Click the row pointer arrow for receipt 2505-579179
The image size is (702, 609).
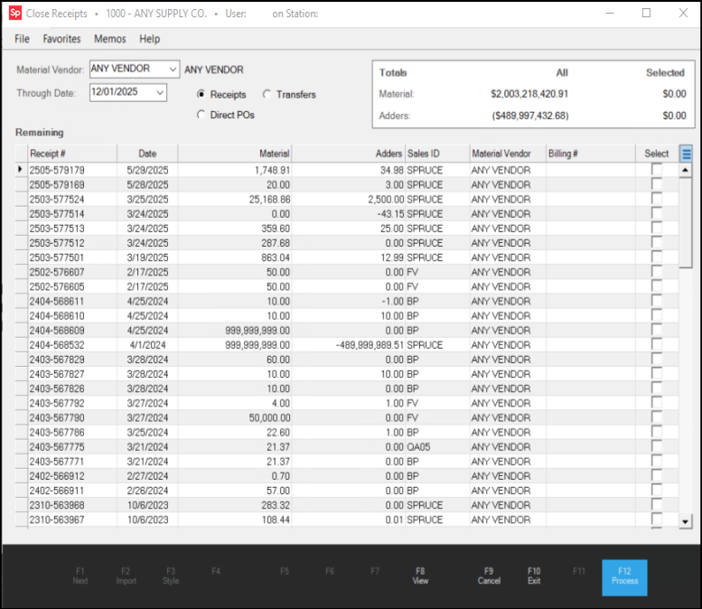pos(20,169)
